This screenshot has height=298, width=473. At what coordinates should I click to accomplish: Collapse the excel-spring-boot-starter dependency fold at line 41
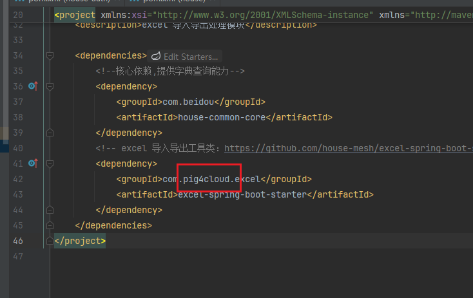pyautogui.click(x=50, y=164)
